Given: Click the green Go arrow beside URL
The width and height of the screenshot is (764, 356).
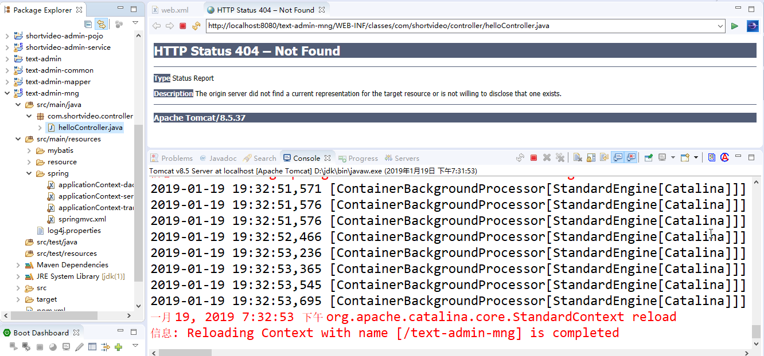Looking at the screenshot, I should [735, 26].
